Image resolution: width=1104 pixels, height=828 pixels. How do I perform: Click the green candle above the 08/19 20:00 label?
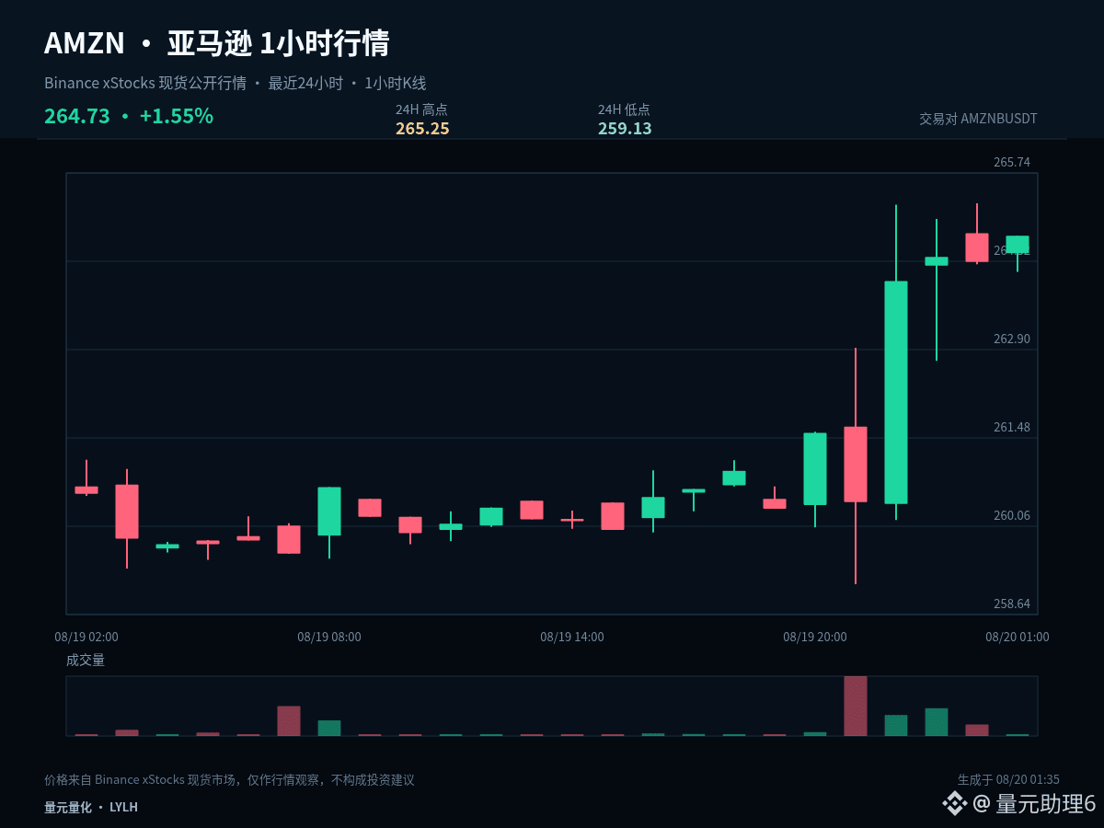point(815,469)
